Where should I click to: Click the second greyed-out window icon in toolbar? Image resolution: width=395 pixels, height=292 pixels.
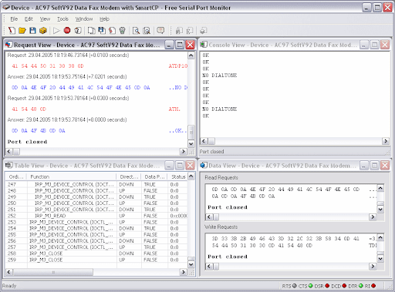point(190,31)
